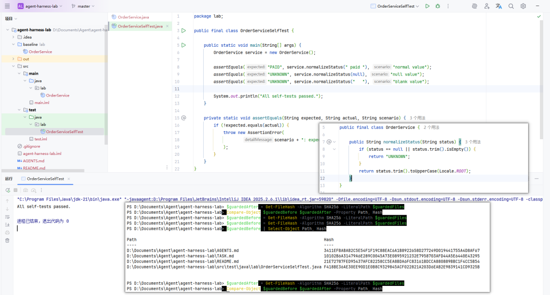Run OrderServiceSelfTest with green play button

[427, 6]
